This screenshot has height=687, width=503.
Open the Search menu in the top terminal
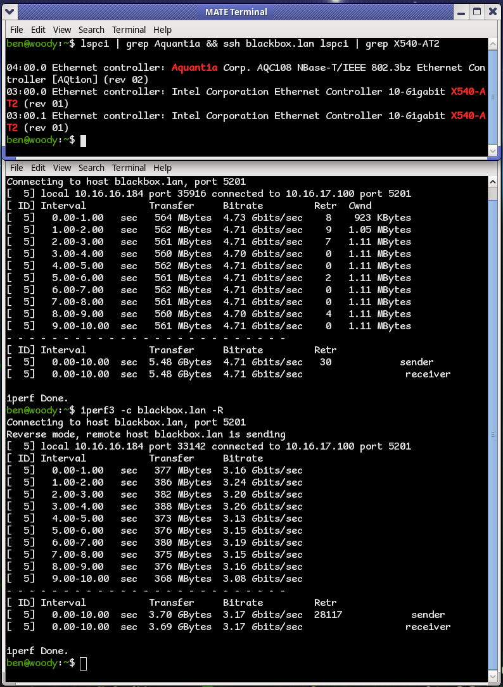coord(91,30)
